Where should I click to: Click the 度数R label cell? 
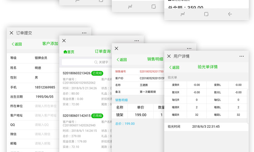point(175,85)
